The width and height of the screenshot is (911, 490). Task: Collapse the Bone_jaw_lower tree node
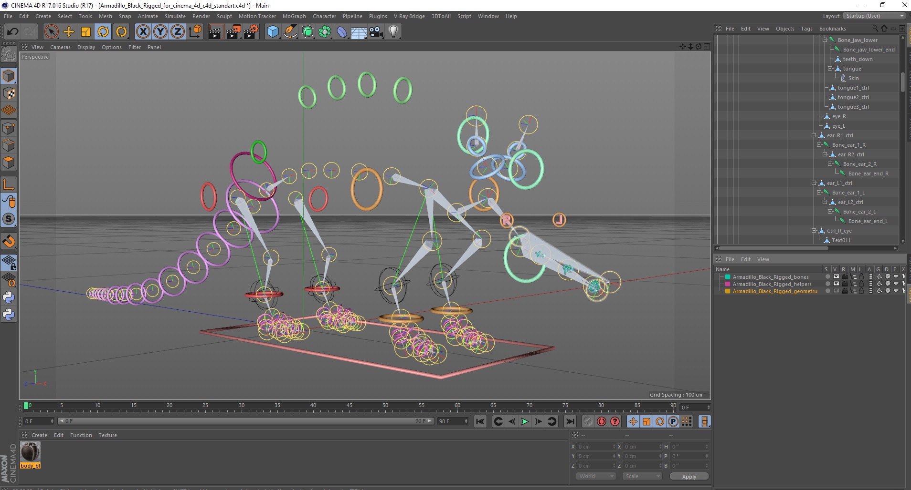(825, 40)
